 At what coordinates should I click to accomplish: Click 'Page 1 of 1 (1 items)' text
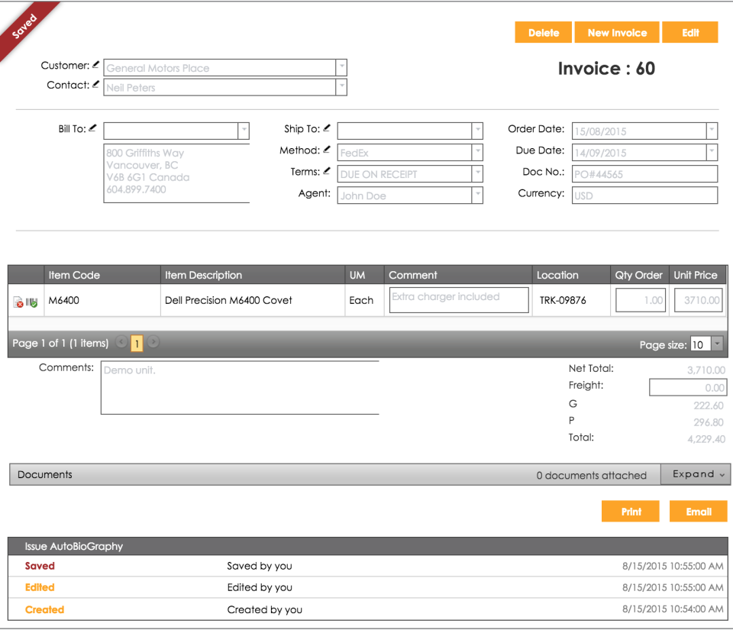(x=60, y=343)
